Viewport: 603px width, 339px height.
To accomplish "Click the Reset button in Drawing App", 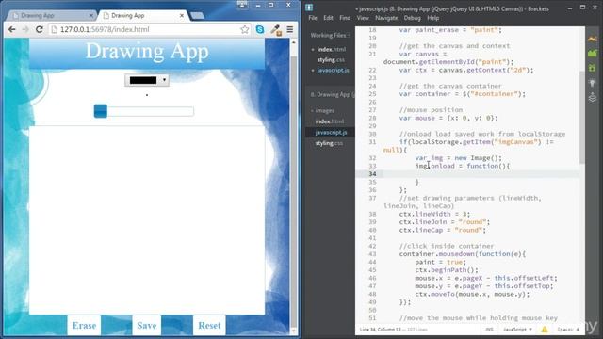I will pyautogui.click(x=209, y=325).
